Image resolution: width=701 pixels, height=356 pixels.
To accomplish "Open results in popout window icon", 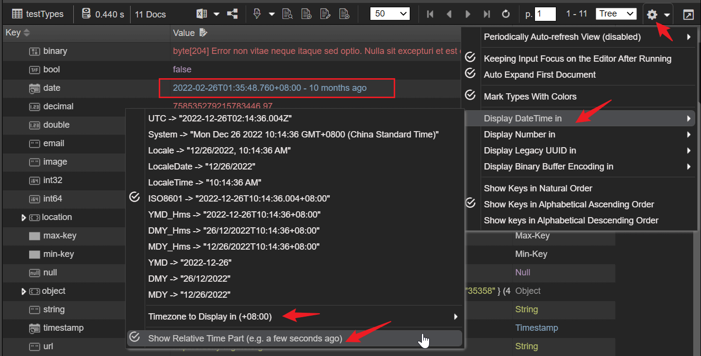I will point(688,15).
